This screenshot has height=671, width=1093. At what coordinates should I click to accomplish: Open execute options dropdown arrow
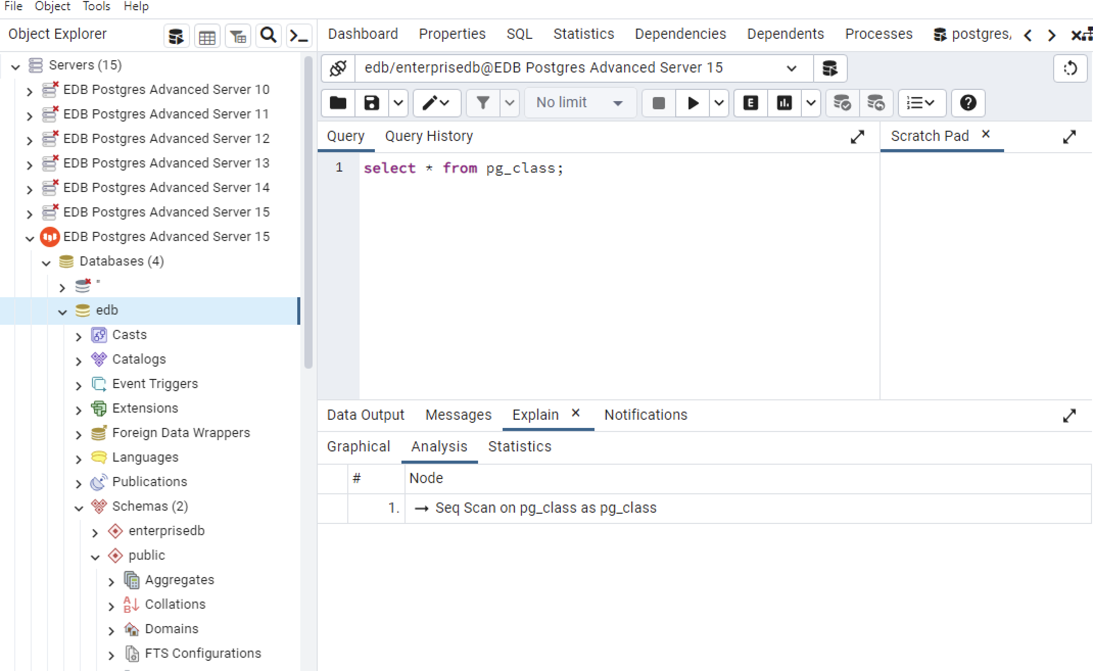pyautogui.click(x=719, y=103)
